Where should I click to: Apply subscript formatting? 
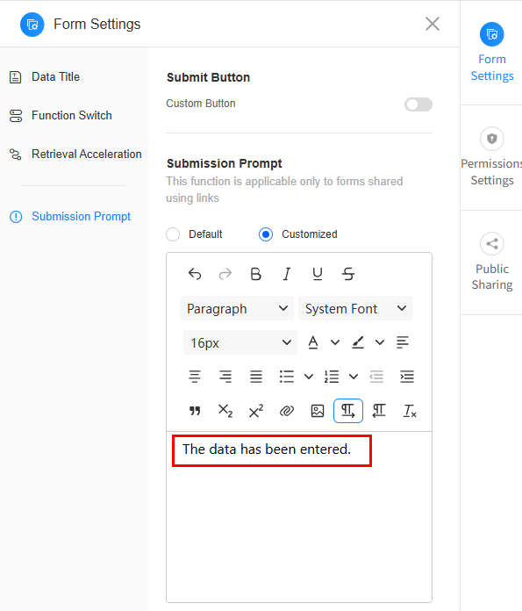[225, 411]
